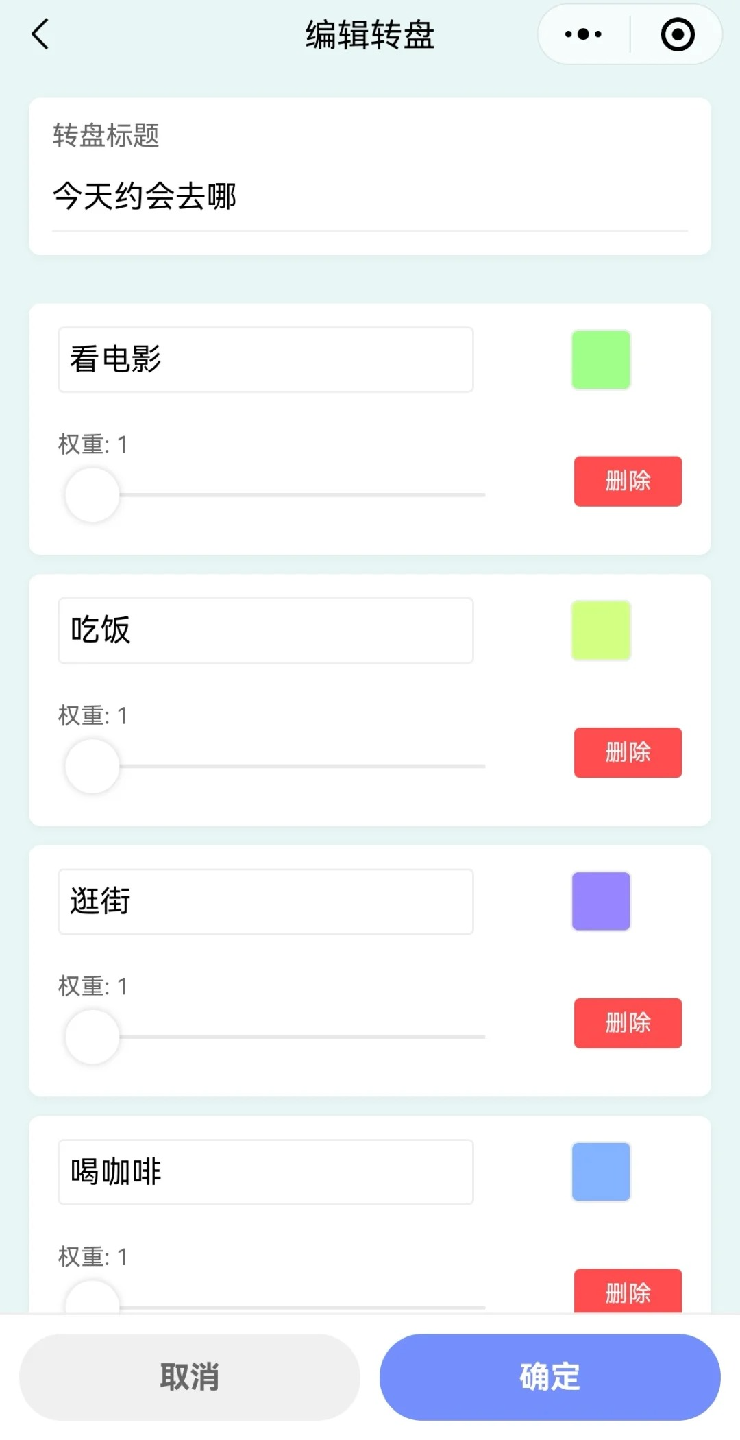Image resolution: width=740 pixels, height=1440 pixels.
Task: Edit the 看电影 option name field
Action: [x=266, y=360]
